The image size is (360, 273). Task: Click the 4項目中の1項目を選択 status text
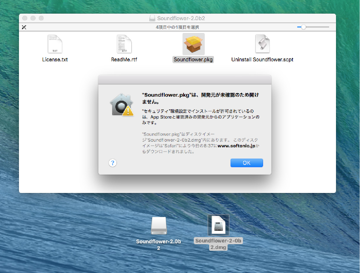point(177,27)
